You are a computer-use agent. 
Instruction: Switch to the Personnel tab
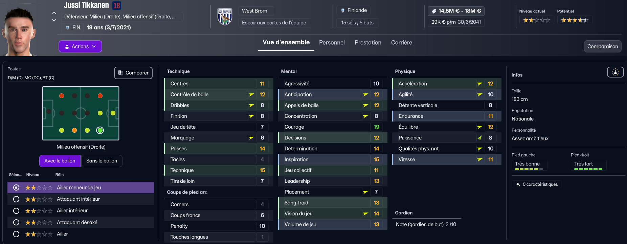coord(332,43)
